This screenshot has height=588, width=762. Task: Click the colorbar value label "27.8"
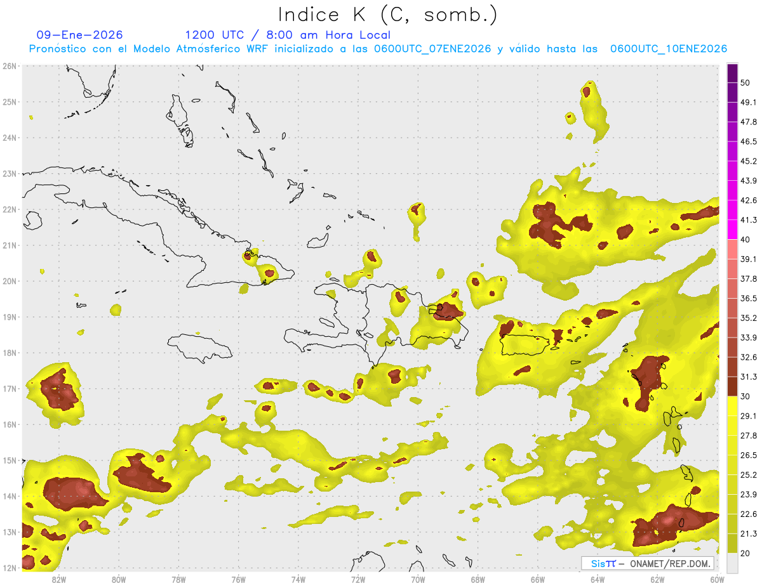click(x=748, y=436)
